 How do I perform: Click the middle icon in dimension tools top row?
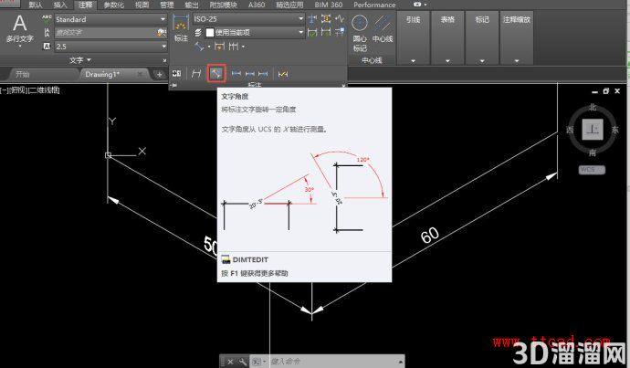click(326, 18)
